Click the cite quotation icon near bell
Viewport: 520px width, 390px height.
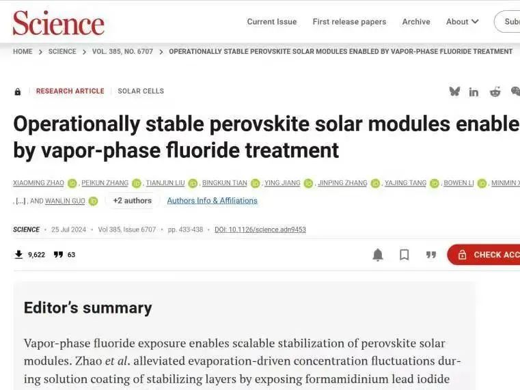(431, 255)
